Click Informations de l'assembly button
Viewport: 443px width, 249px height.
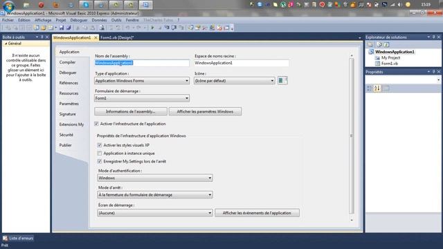coord(131,111)
